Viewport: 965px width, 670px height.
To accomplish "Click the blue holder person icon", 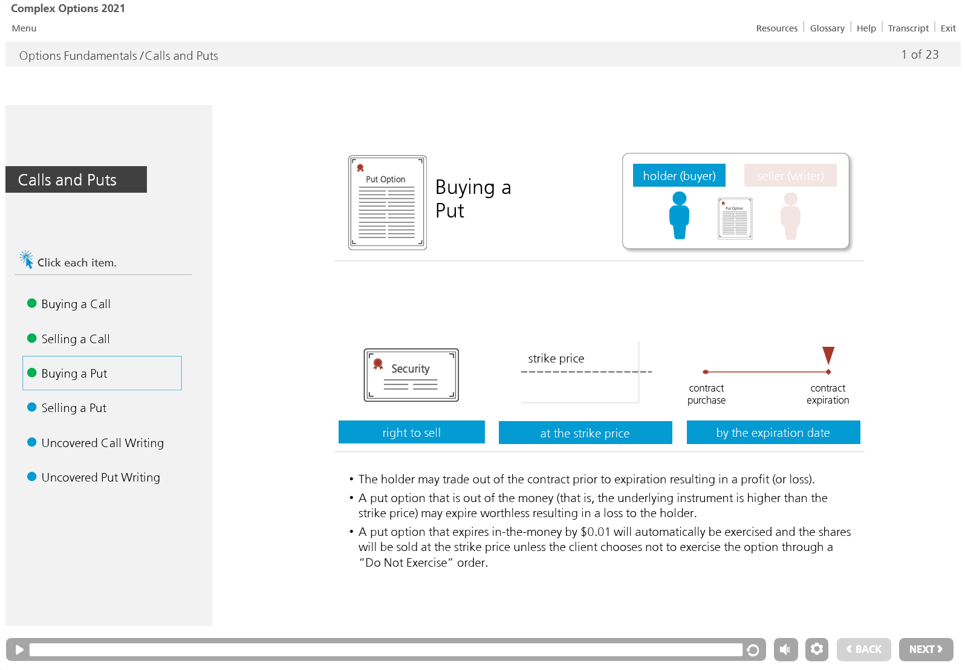I will tap(680, 216).
